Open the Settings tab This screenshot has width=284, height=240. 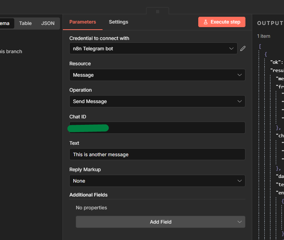pyautogui.click(x=119, y=22)
